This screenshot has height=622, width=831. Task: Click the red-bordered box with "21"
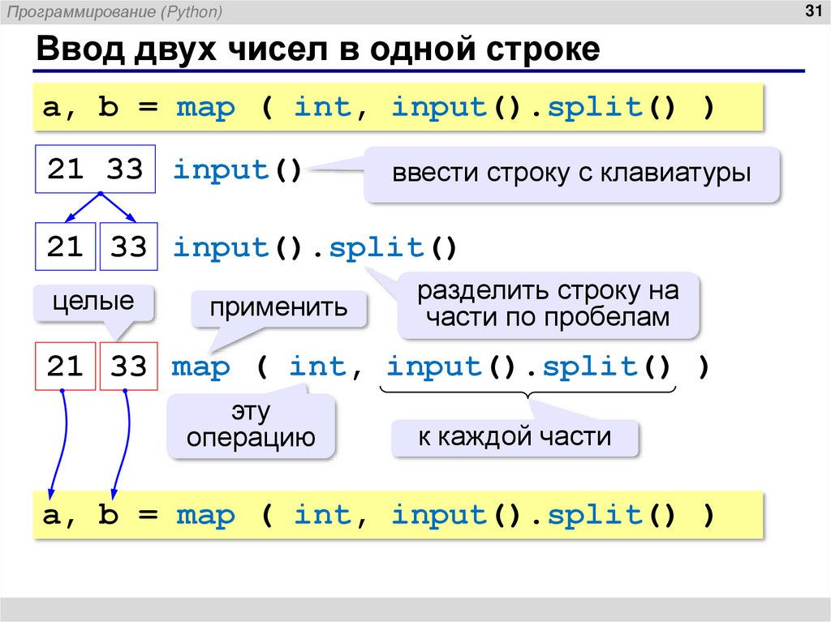pos(65,366)
